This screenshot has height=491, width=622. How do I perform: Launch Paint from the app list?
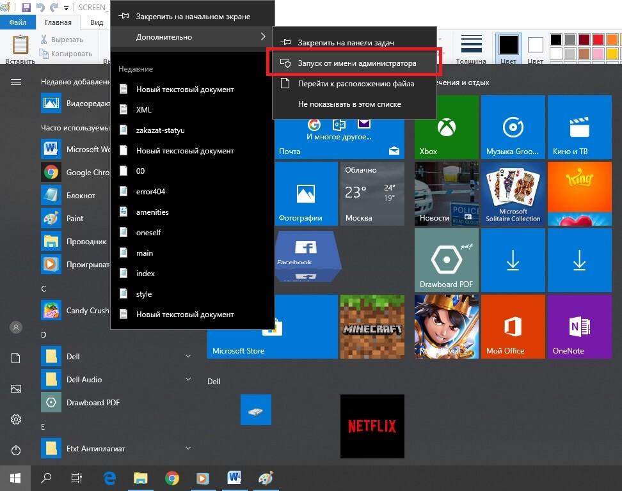[x=76, y=219]
